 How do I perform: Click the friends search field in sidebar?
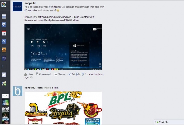(6, 96)
